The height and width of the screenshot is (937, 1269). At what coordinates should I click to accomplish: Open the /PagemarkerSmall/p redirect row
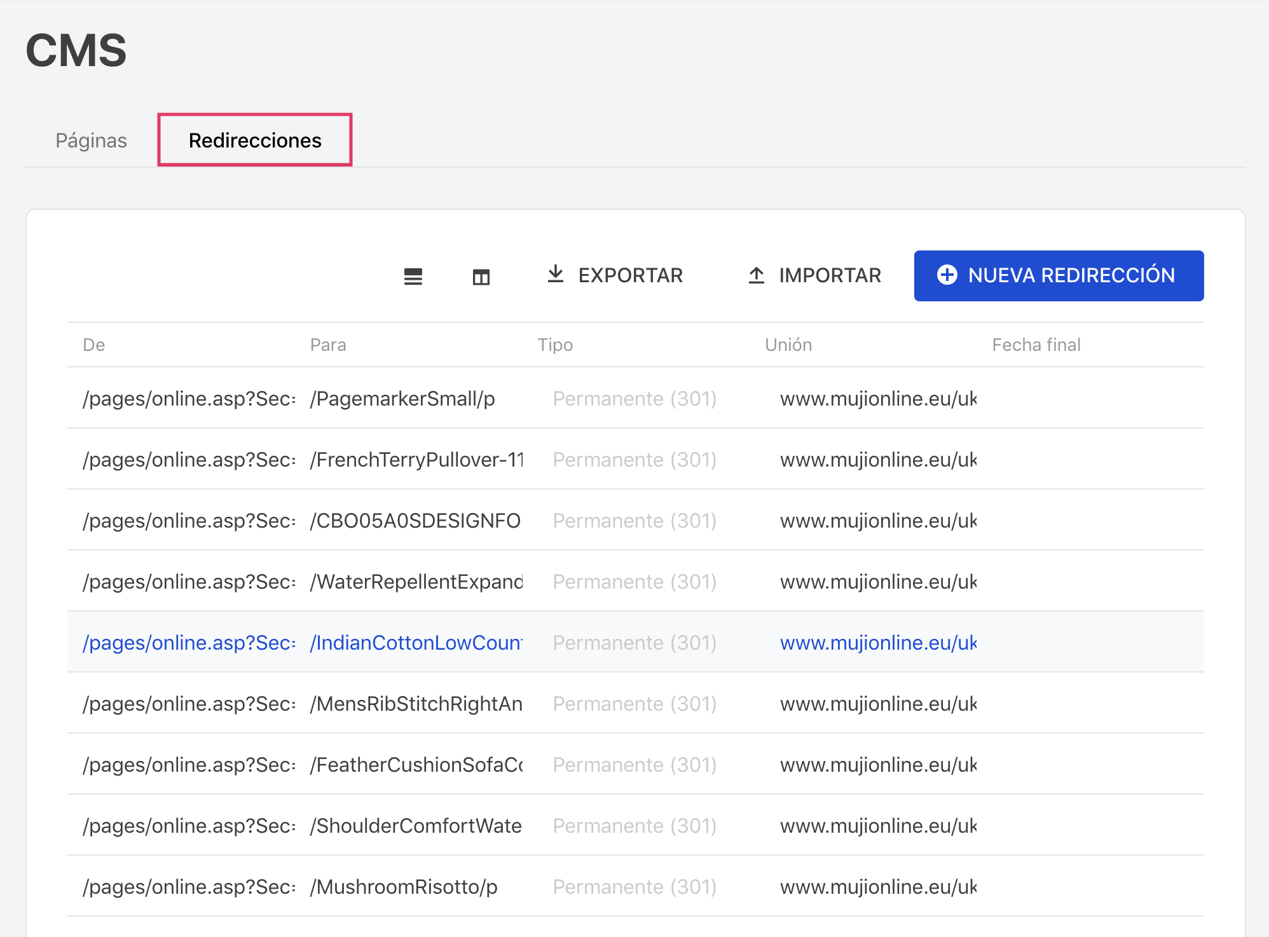tap(402, 399)
